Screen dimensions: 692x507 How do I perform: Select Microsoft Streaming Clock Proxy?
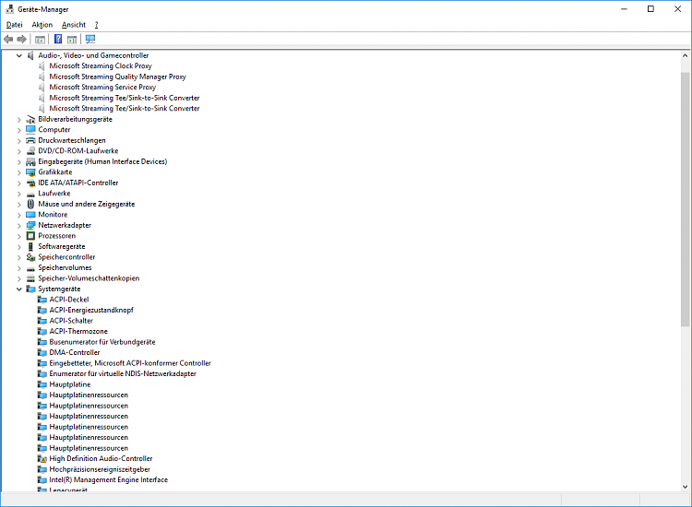click(x=101, y=66)
